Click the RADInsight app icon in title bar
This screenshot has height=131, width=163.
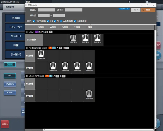pos(26,5)
